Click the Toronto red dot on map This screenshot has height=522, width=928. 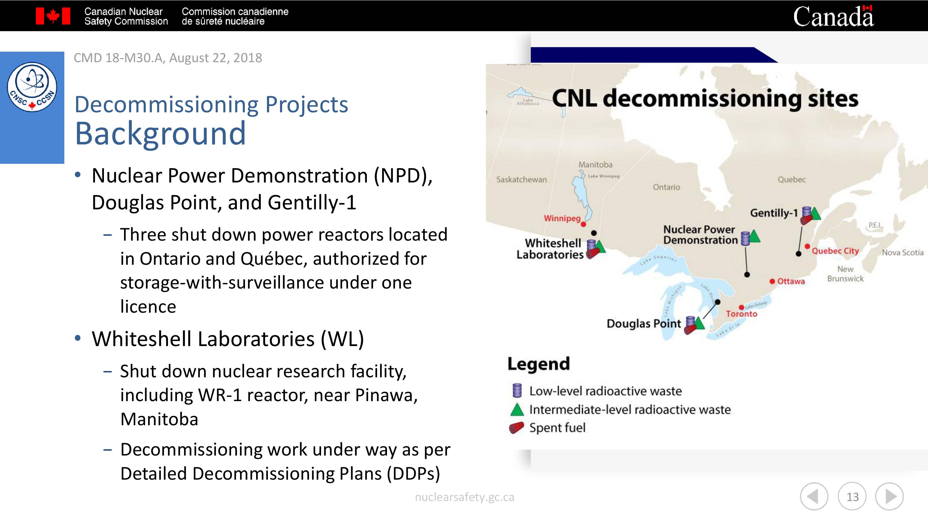[x=741, y=307]
